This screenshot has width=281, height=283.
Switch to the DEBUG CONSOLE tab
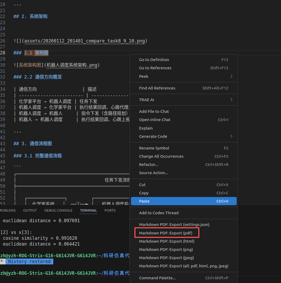58,211
